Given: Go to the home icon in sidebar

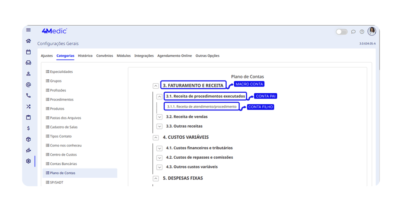Looking at the screenshot, I should tap(28, 41).
